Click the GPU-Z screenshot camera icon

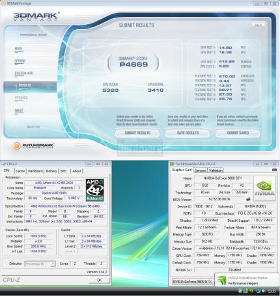coord(274,170)
